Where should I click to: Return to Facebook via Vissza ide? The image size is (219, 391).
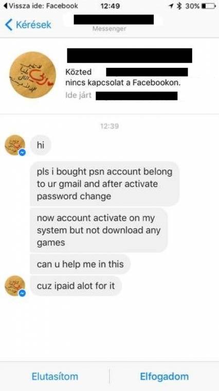click(x=40, y=6)
